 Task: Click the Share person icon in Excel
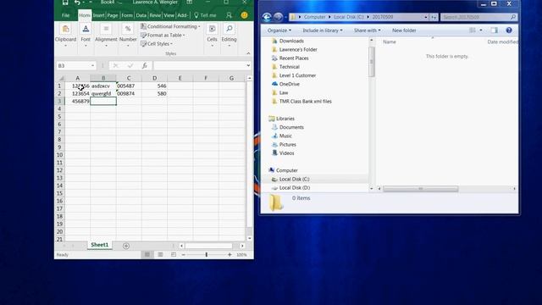point(230,15)
